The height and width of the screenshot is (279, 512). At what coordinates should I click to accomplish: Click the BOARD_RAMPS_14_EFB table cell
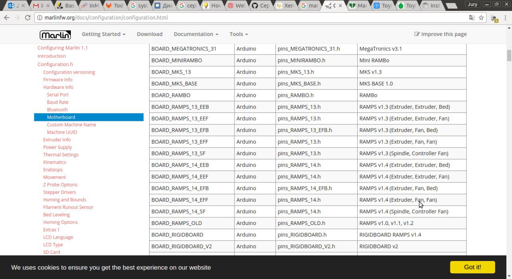click(x=192, y=188)
